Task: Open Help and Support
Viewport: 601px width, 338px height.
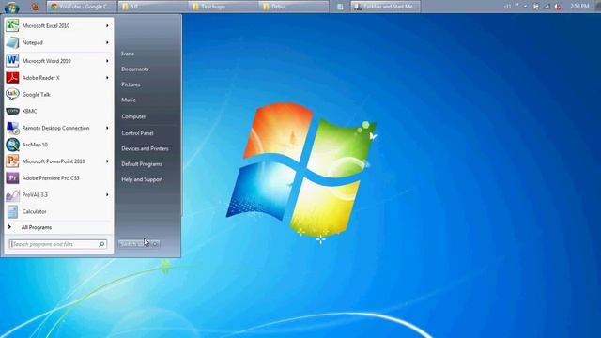Action: point(142,179)
